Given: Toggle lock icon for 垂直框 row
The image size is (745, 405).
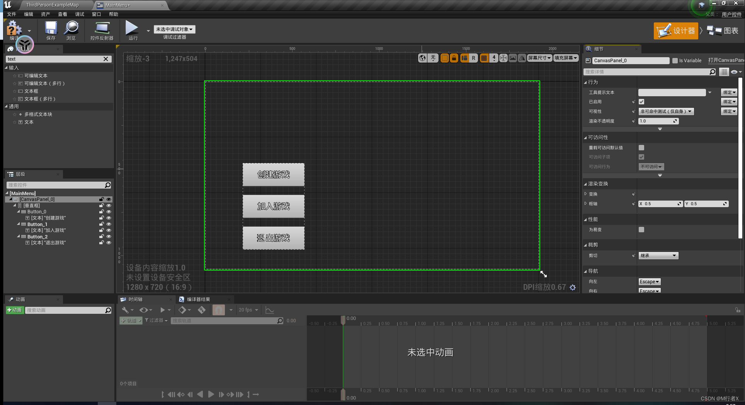Looking at the screenshot, I should (102, 206).
